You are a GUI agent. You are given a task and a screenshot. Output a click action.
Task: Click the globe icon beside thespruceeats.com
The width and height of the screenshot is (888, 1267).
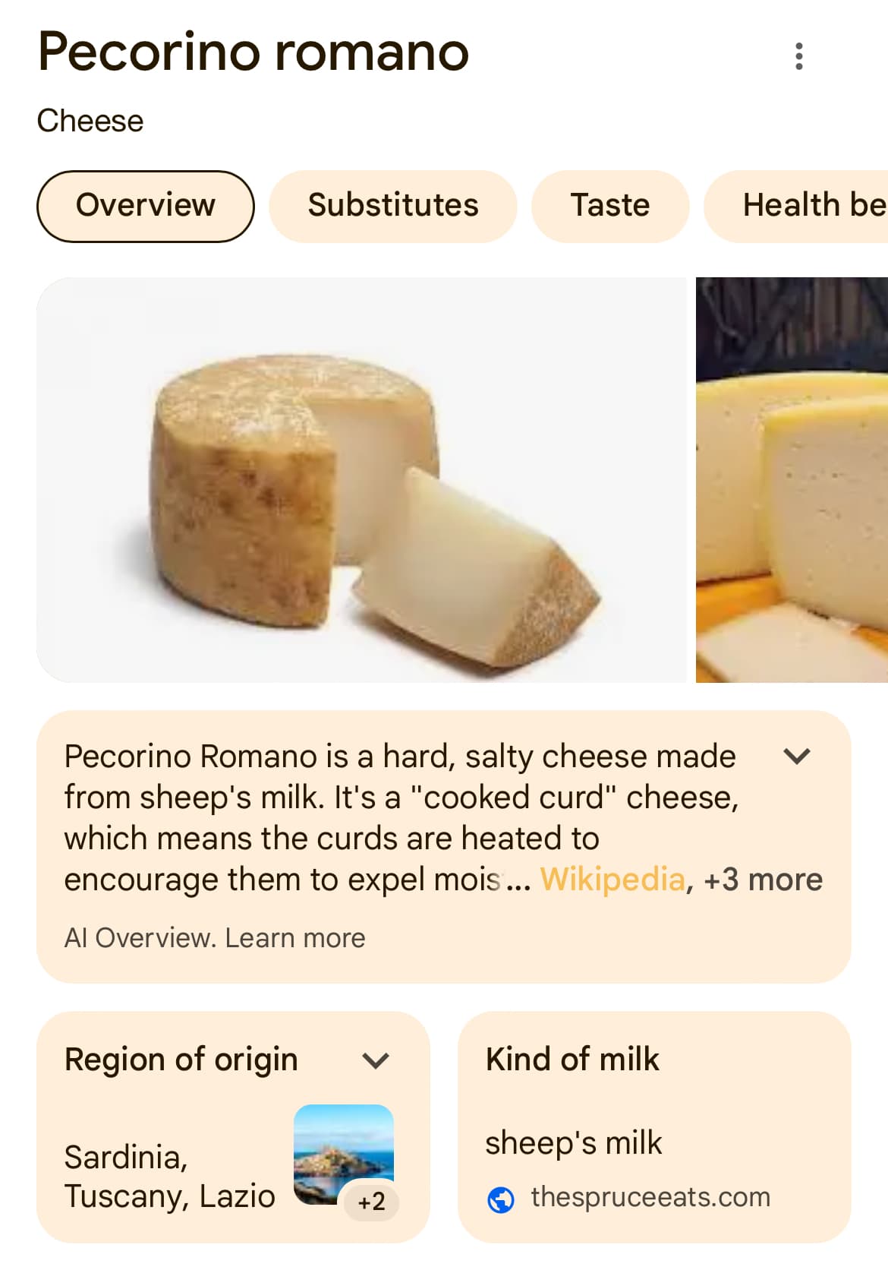(x=501, y=1199)
